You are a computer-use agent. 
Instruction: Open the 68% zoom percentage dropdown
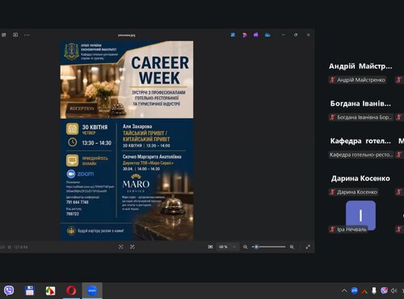pyautogui.click(x=227, y=246)
